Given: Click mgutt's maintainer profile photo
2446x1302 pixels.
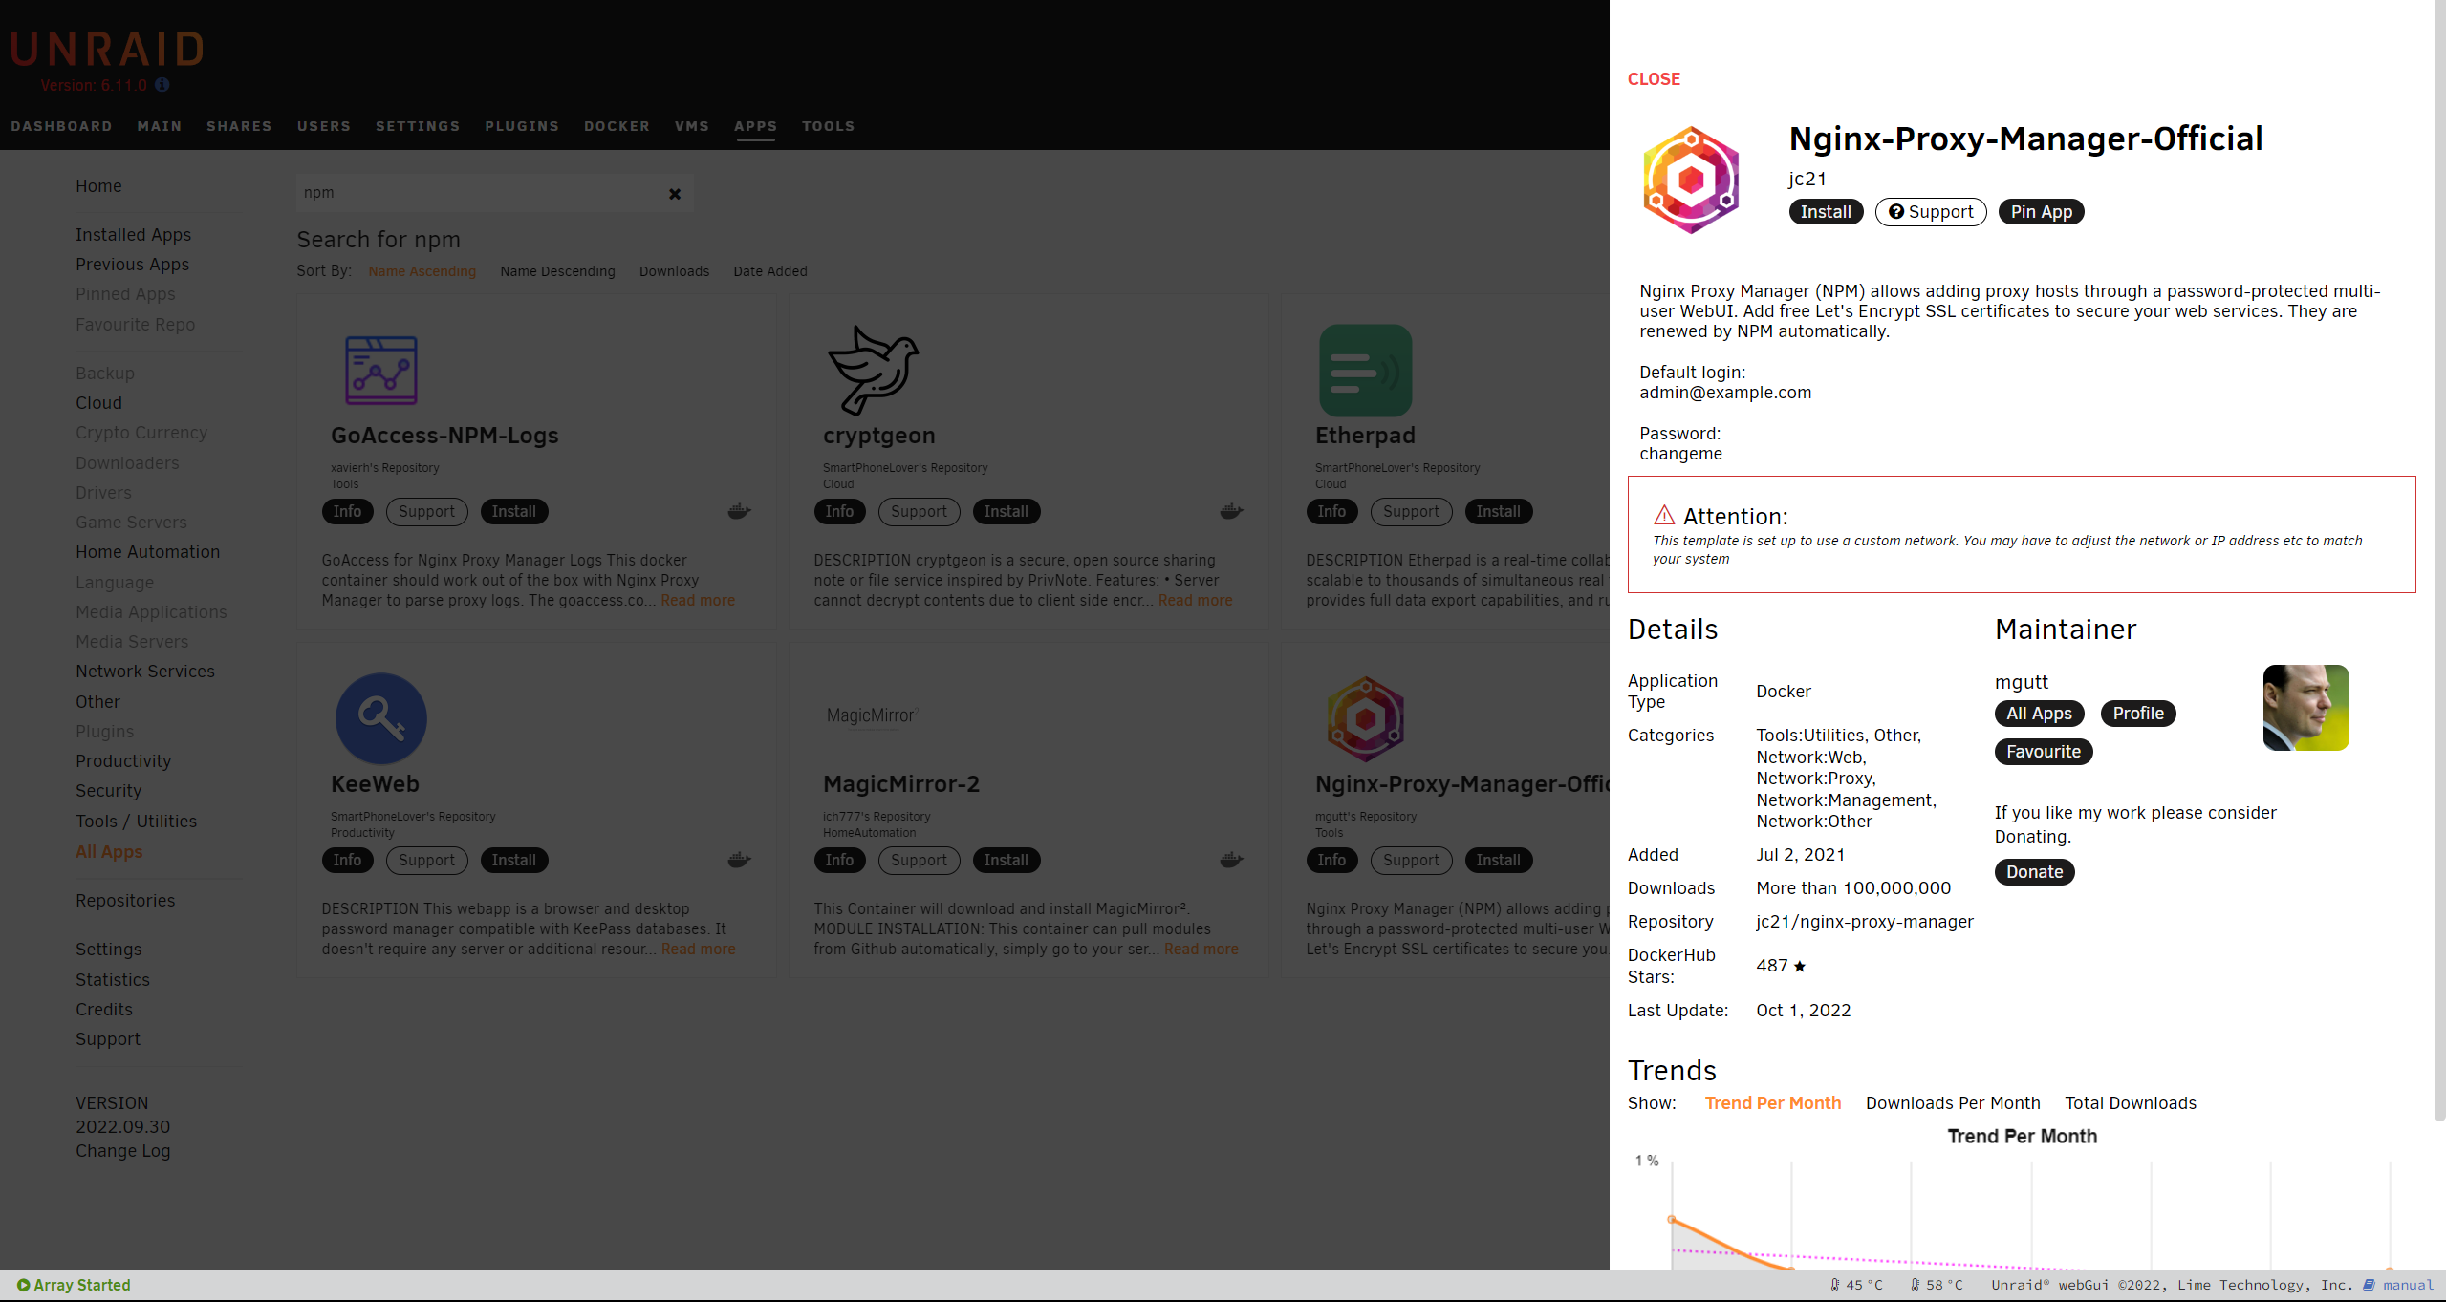Looking at the screenshot, I should point(2305,708).
